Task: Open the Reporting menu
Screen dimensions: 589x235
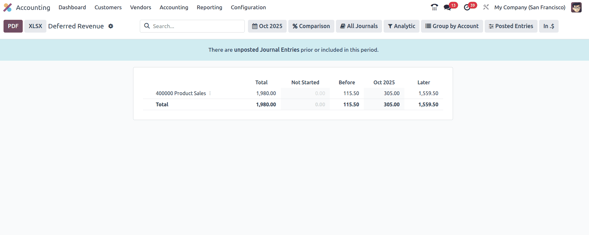Action: click(210, 7)
